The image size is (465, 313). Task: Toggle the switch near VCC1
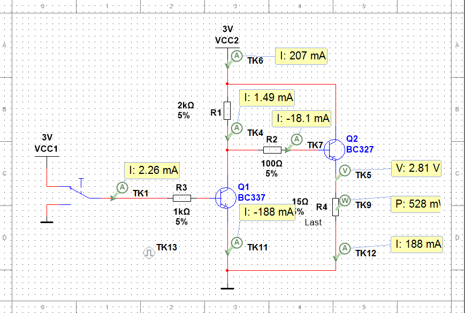tap(80, 190)
